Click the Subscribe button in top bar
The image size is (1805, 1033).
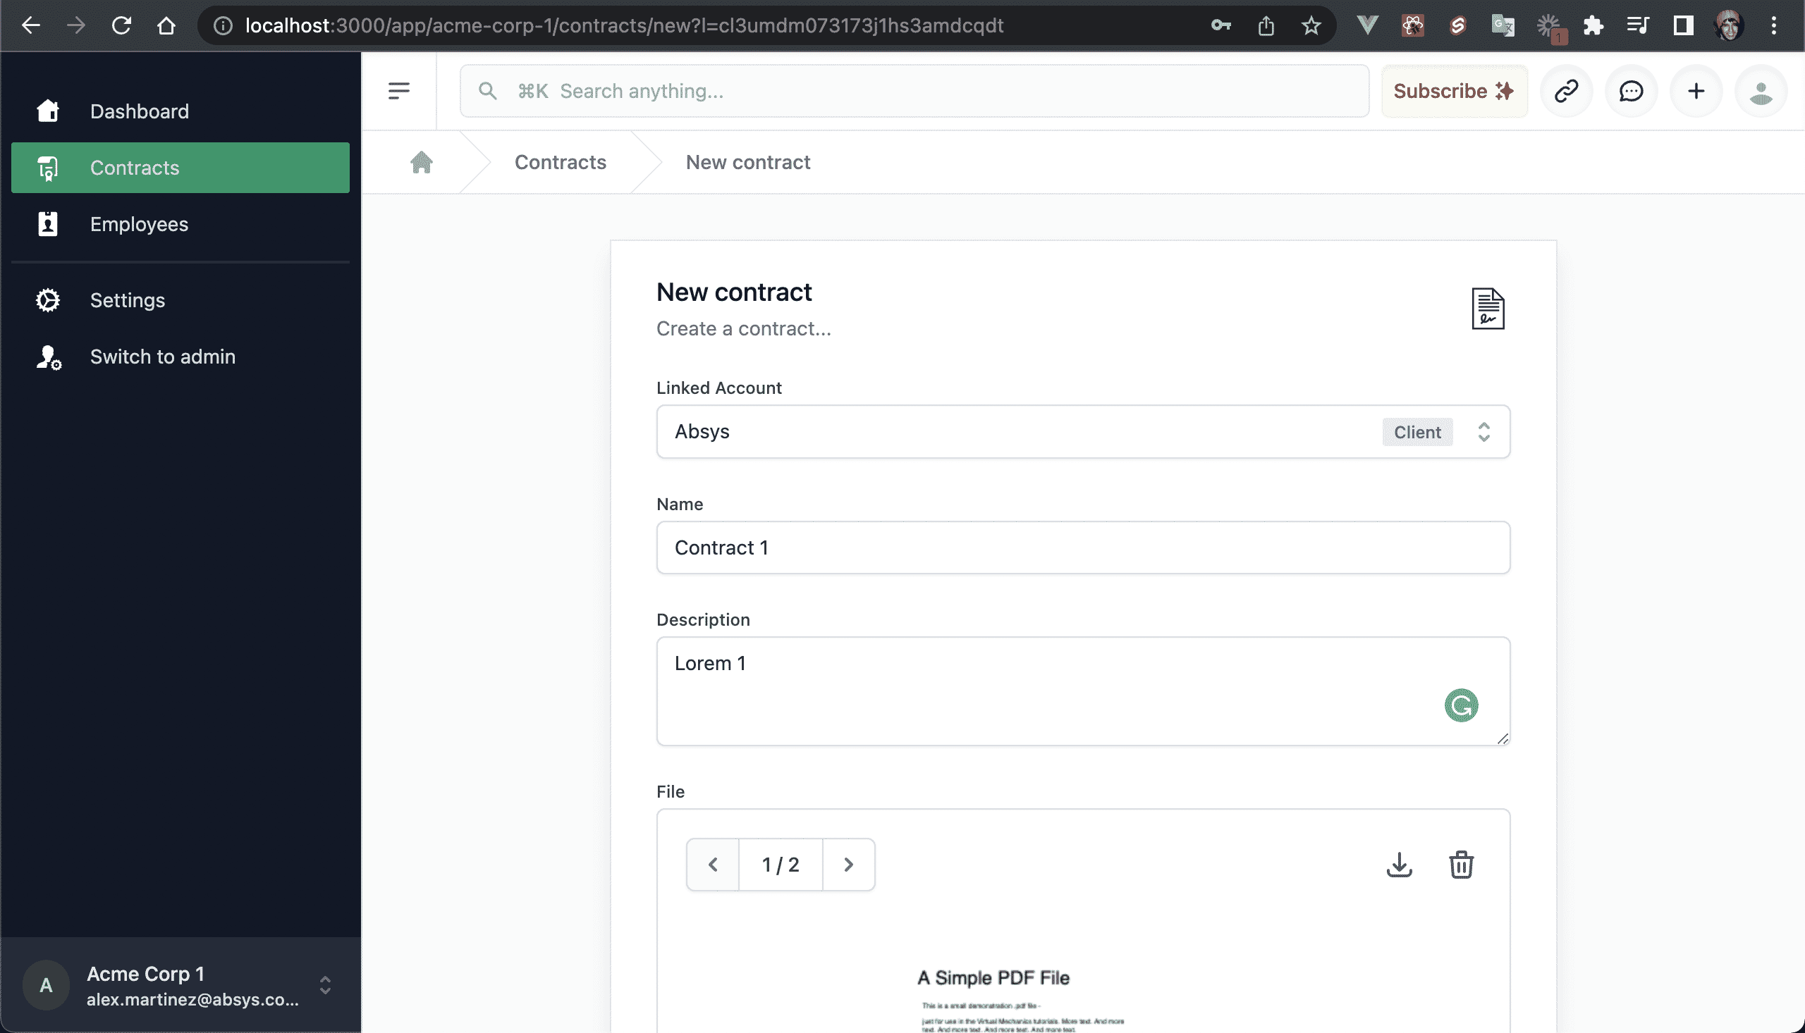(x=1453, y=90)
